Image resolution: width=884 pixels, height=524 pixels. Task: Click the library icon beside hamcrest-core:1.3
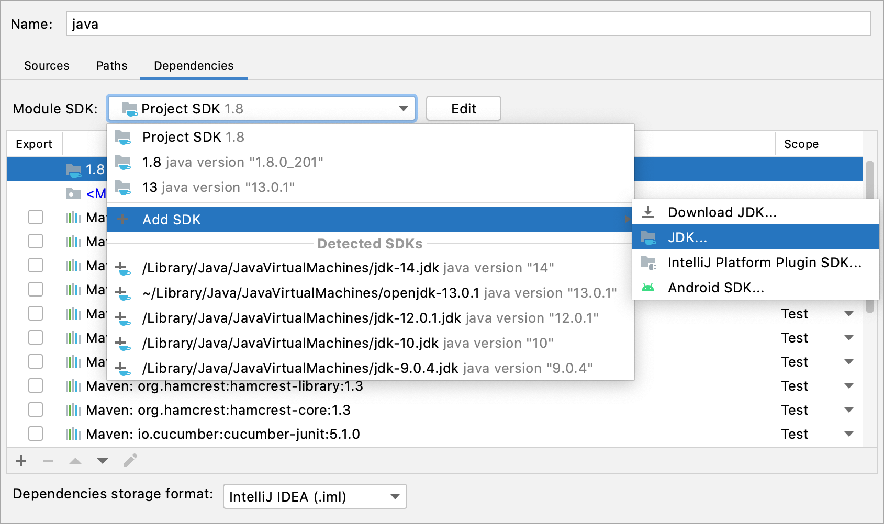[73, 409]
